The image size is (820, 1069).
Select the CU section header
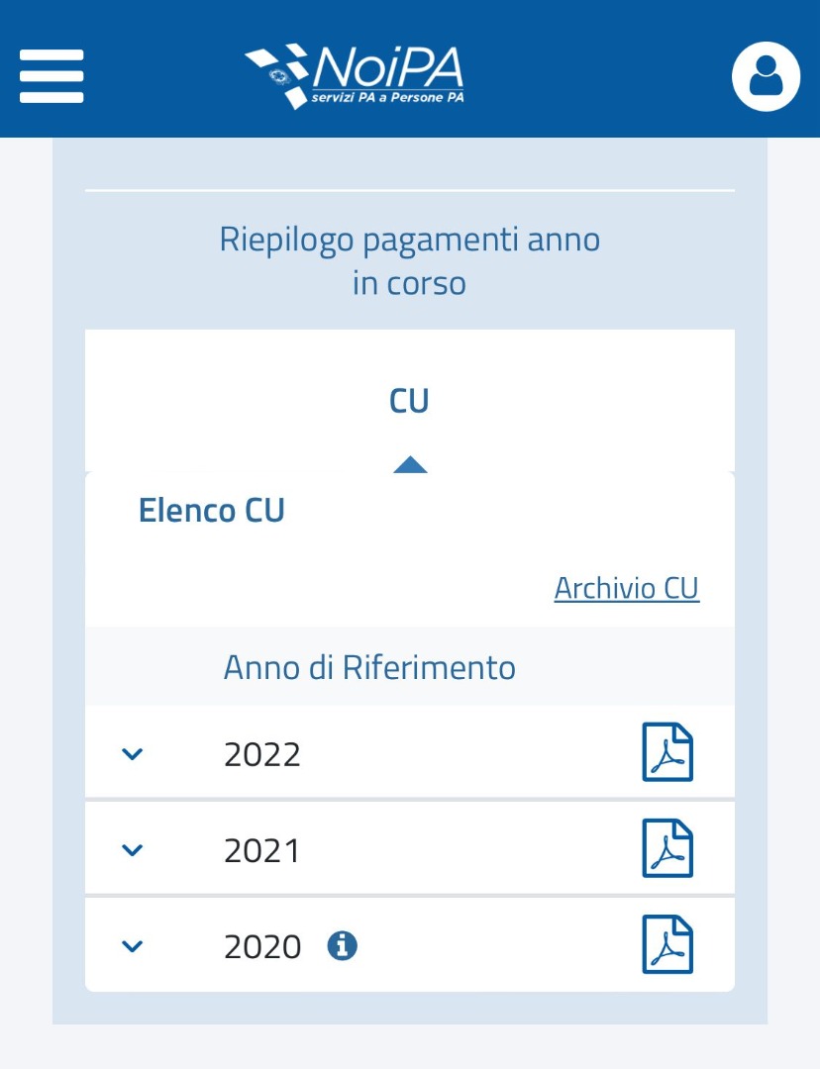(x=409, y=401)
